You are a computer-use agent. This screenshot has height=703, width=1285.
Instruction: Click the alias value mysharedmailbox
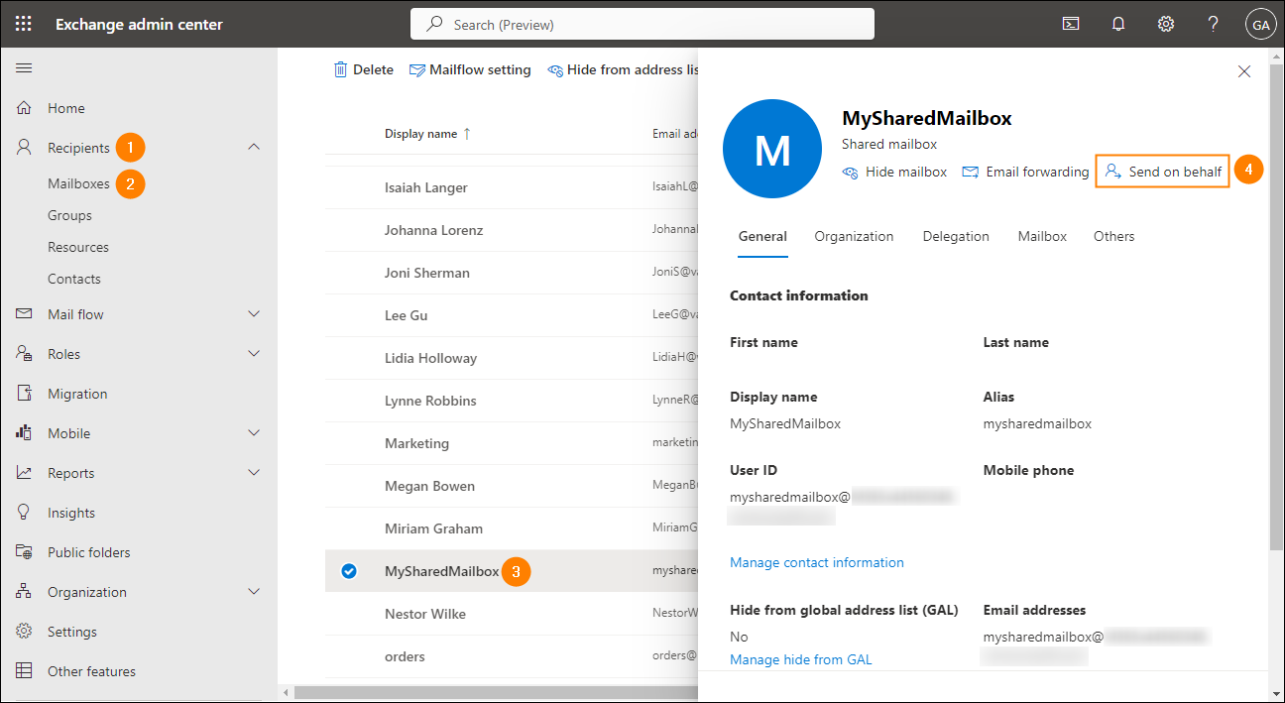coord(1037,423)
